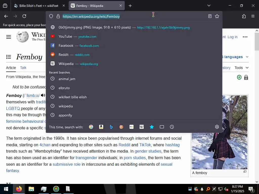Search with eBay this time
Image resolution: width=259 pixels, height=194 pixels.
(132, 127)
